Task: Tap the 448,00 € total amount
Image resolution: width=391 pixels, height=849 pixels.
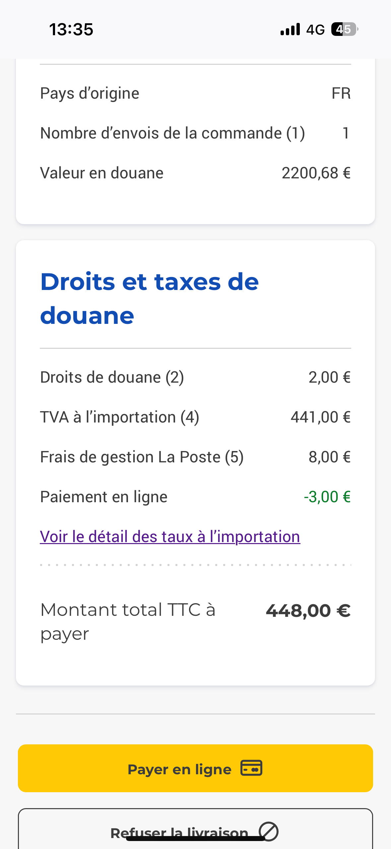Action: pyautogui.click(x=308, y=611)
